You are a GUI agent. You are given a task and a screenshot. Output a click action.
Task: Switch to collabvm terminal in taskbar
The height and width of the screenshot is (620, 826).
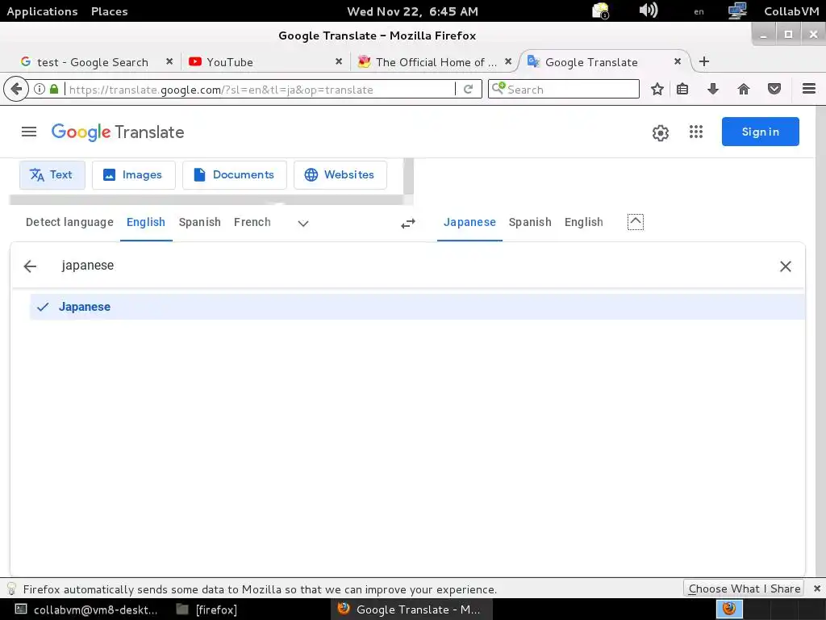[x=86, y=610]
